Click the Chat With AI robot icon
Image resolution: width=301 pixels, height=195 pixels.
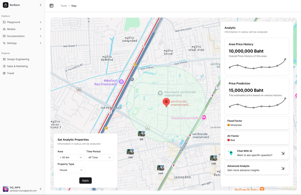click(230, 153)
